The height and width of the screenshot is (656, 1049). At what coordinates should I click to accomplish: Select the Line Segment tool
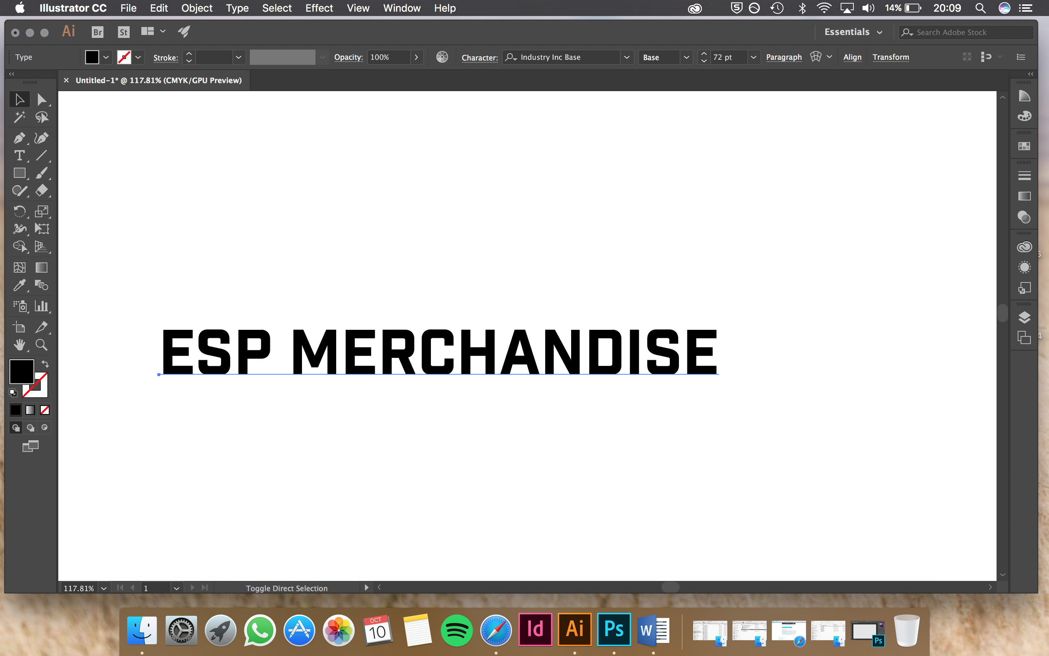pos(42,155)
